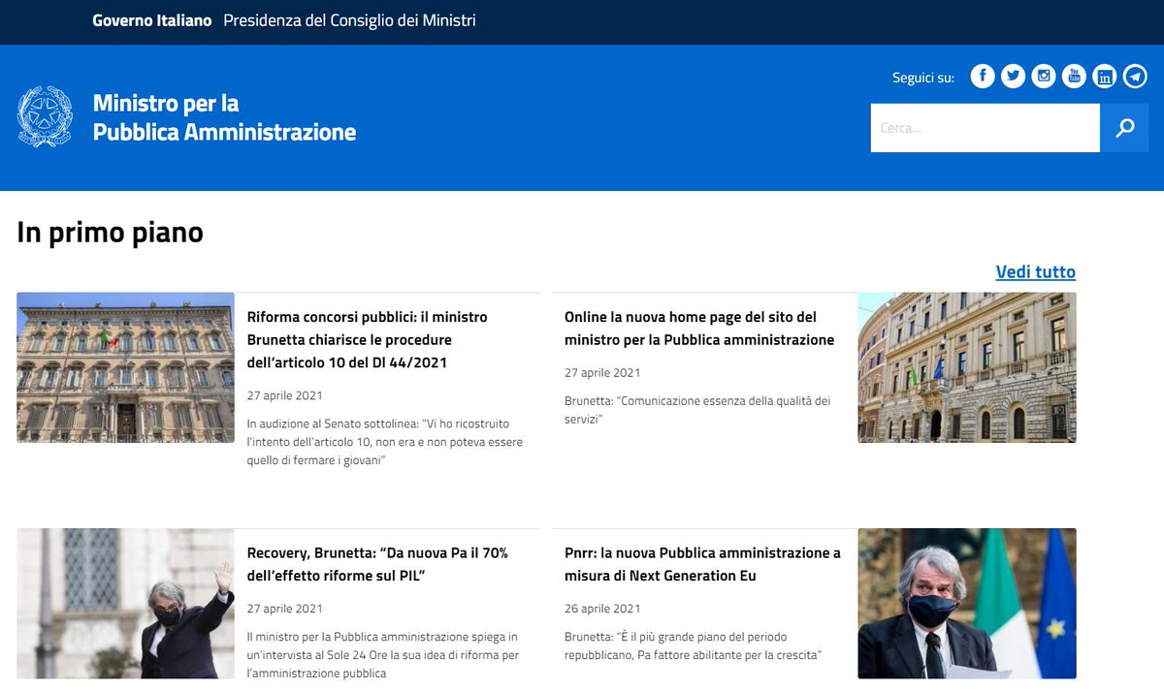Viewport: 1164px width, 691px height.
Task: Click the waving minister photo thumbnail
Action: (125, 603)
